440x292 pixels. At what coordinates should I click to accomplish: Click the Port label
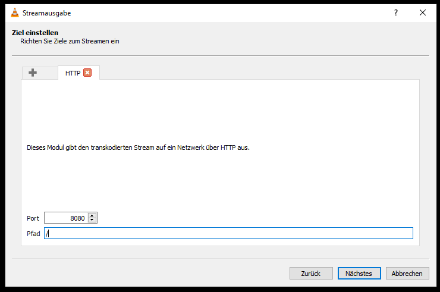point(33,218)
